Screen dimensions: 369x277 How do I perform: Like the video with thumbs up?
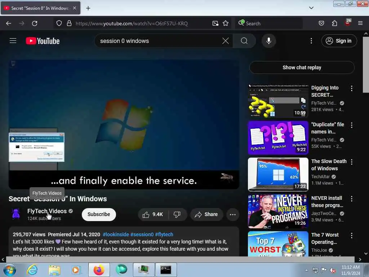pos(153,214)
